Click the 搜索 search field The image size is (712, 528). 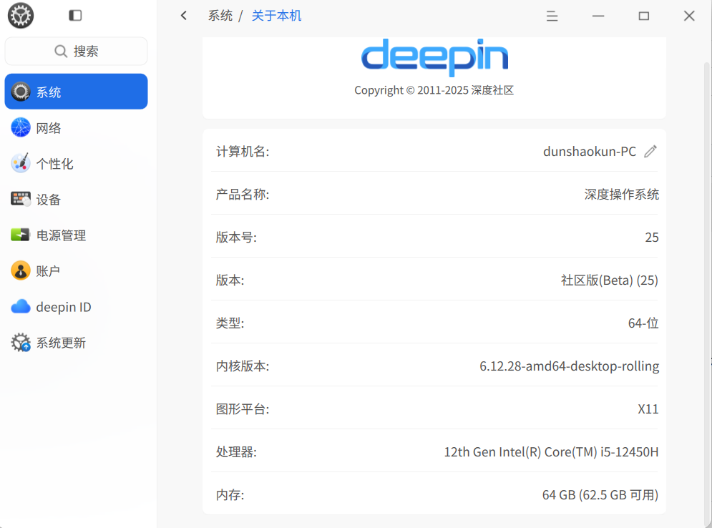pyautogui.click(x=77, y=51)
